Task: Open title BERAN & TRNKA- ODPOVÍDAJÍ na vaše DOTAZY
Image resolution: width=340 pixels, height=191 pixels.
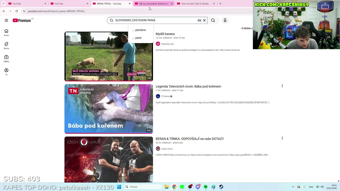Action: (x=190, y=139)
